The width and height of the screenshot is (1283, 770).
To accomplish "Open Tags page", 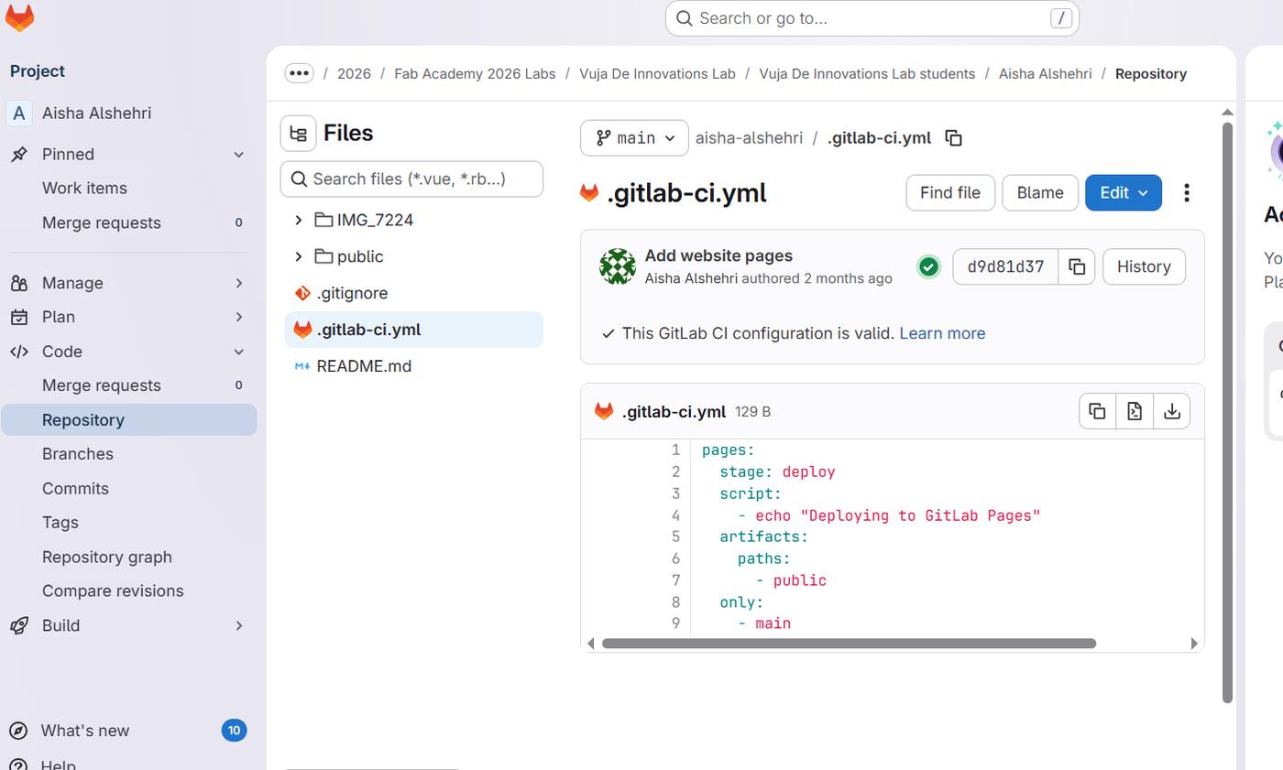I will point(128,523).
